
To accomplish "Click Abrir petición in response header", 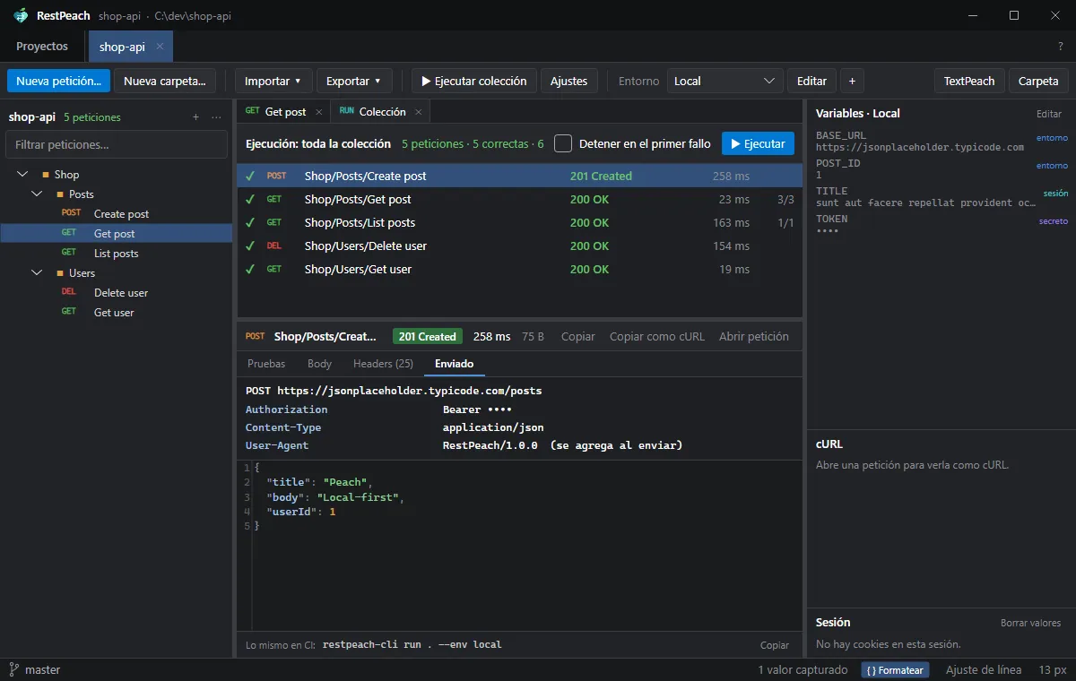I will pos(754,337).
